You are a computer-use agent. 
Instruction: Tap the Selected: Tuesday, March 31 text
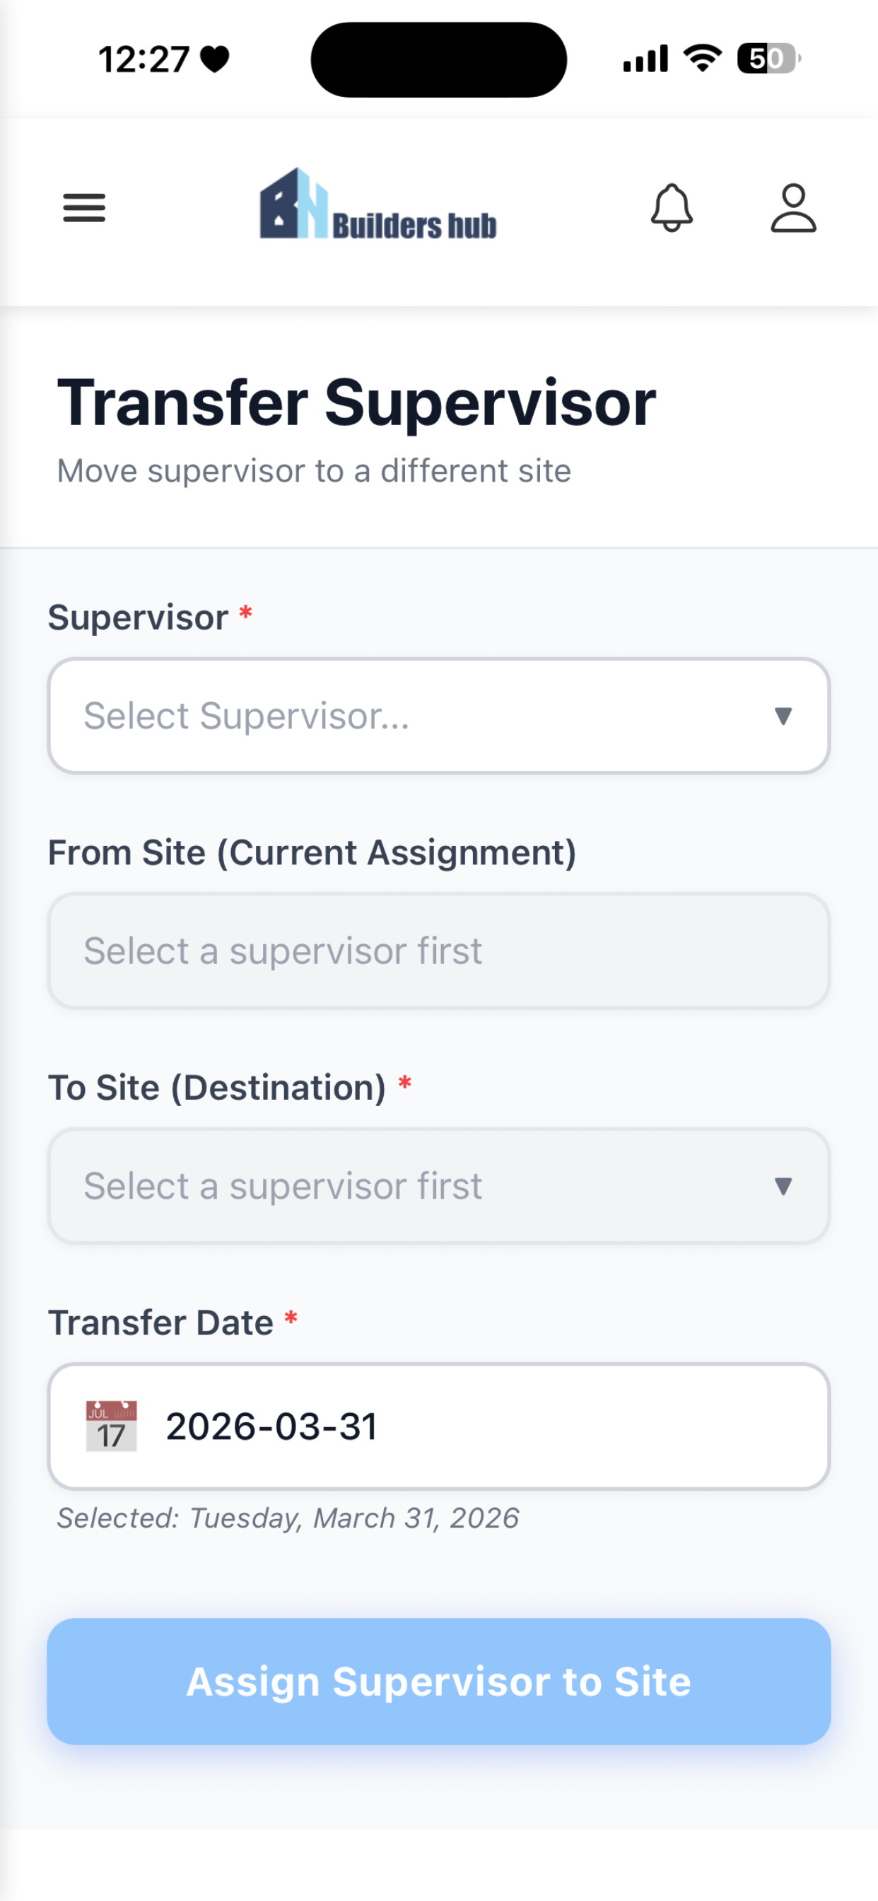[x=288, y=1518]
